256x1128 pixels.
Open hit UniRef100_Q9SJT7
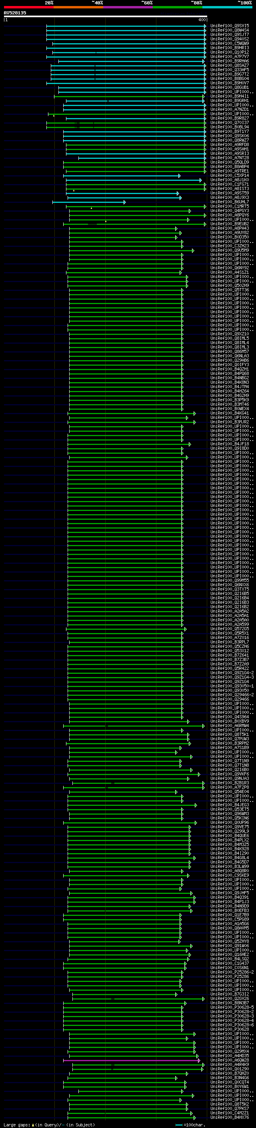pyautogui.click(x=230, y=34)
